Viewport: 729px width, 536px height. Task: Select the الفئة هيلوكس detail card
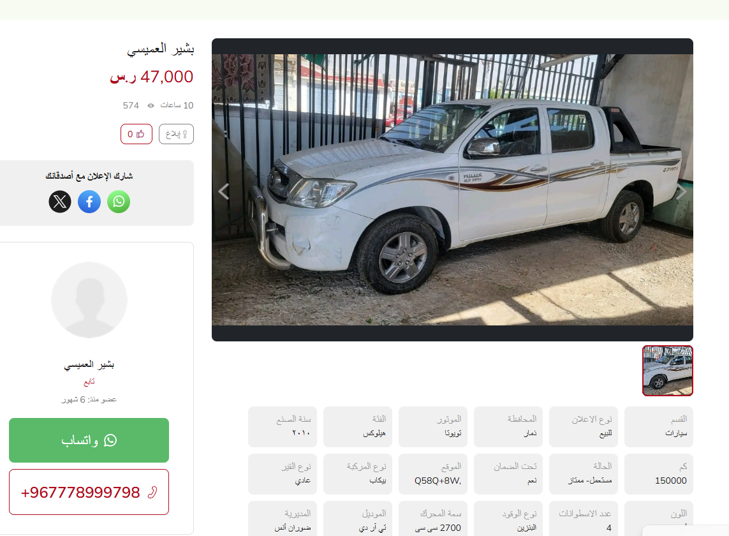point(358,427)
